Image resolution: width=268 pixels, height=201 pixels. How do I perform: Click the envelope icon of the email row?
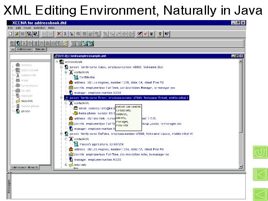[75, 108]
